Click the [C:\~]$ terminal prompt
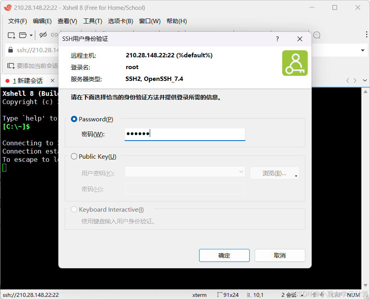The width and height of the screenshot is (370, 300). point(16,126)
